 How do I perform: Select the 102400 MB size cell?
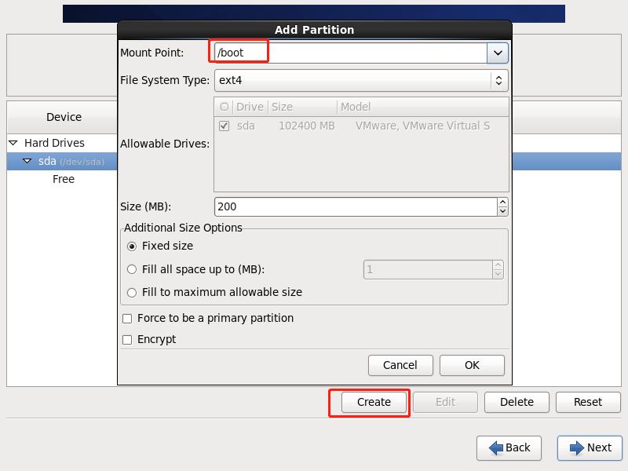coord(307,126)
